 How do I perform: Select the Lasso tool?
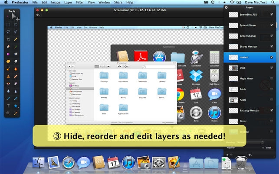(8, 32)
